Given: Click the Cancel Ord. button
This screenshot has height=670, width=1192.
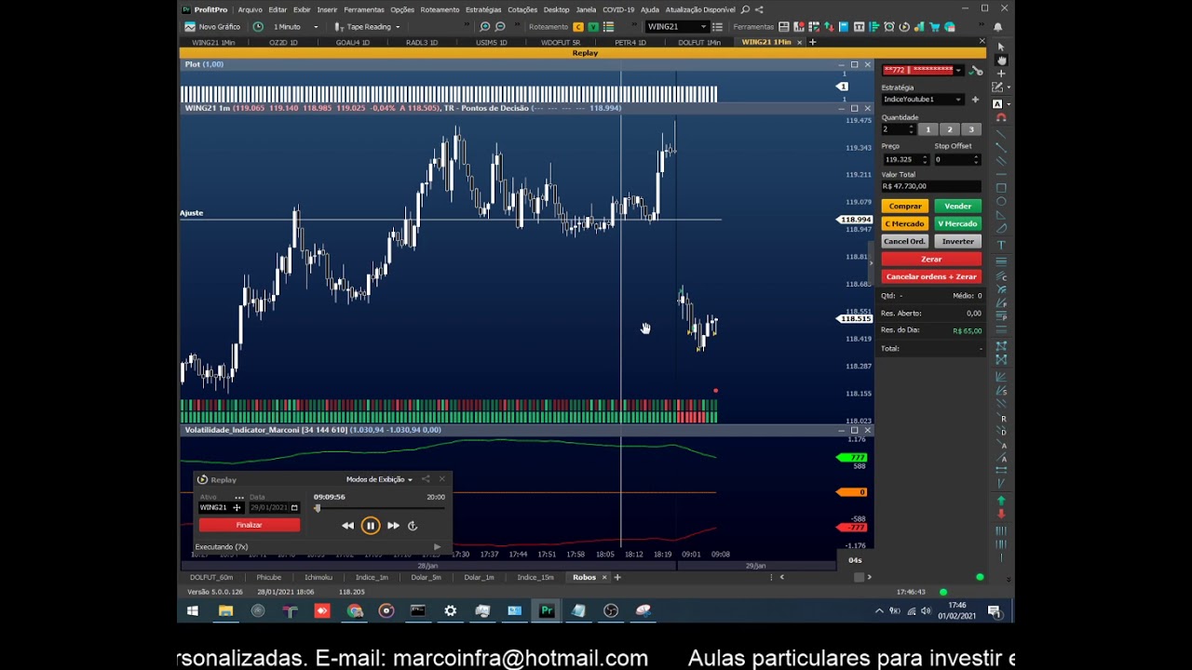Looking at the screenshot, I should [x=905, y=242].
